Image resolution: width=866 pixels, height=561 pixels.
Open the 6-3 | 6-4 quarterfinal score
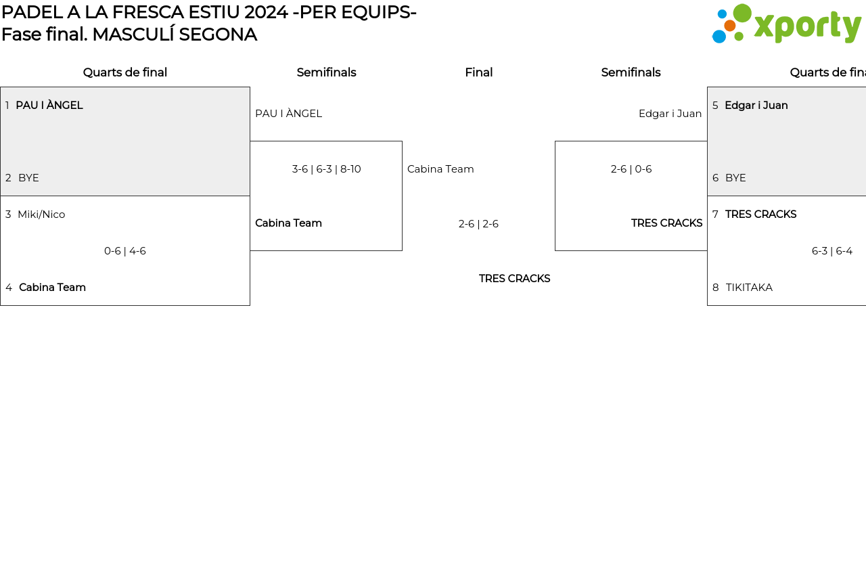click(x=832, y=251)
